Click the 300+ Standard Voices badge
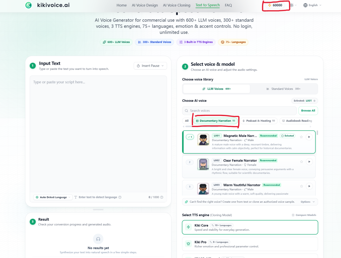Screen dimensions: 341x258 [x=154, y=42]
